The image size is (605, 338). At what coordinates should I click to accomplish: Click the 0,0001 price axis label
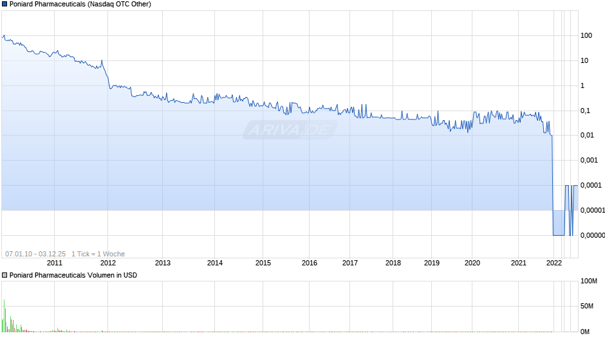pyautogui.click(x=591, y=185)
